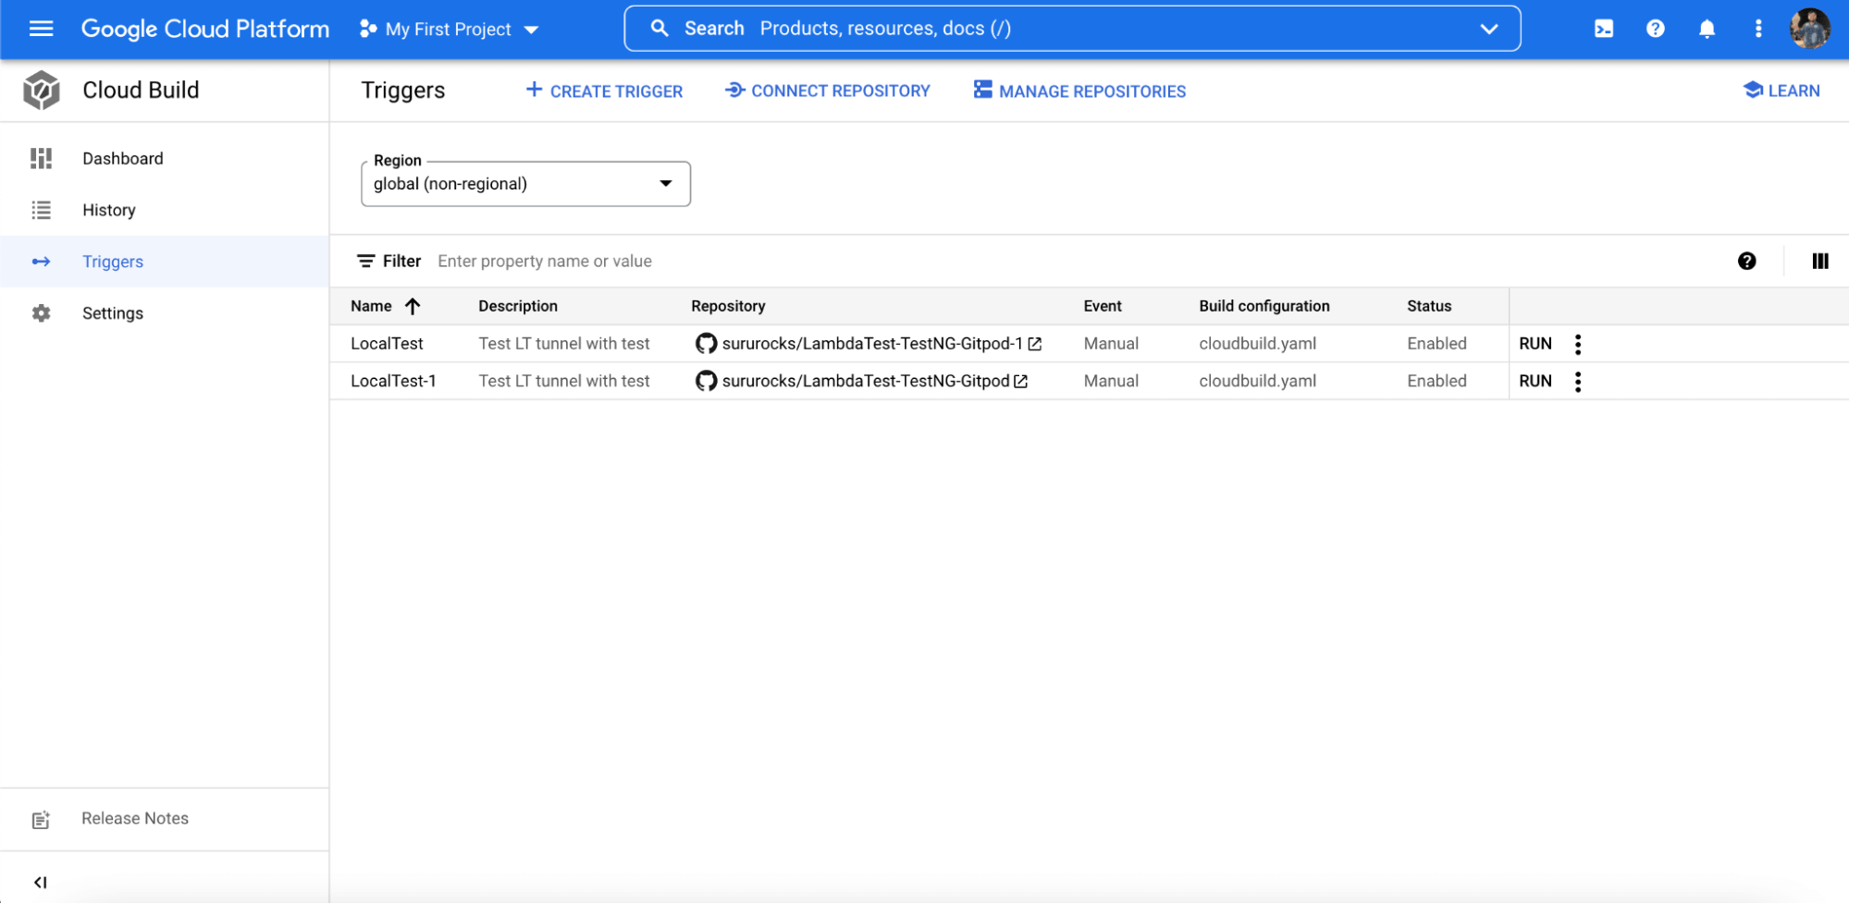Open the three-dot menu for LocalTest-1
1849x904 pixels.
[1577, 380]
